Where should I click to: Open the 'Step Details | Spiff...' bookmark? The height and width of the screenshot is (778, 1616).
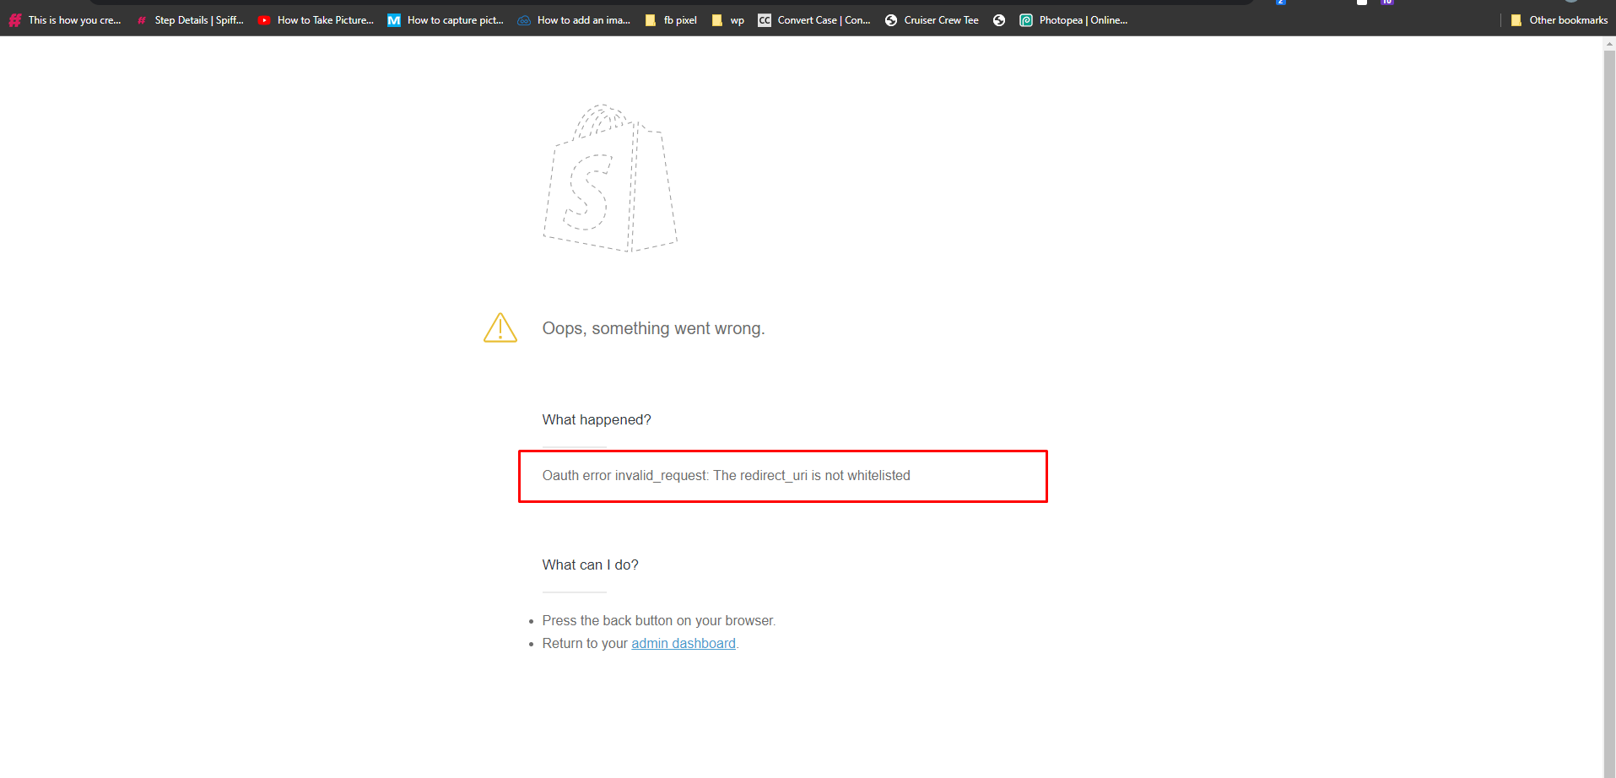(x=191, y=20)
